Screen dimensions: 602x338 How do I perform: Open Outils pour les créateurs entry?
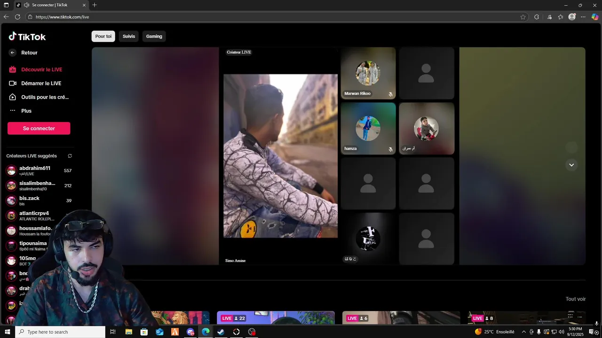tap(39, 97)
